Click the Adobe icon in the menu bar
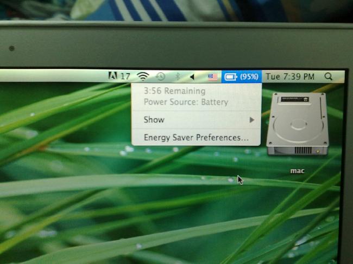Screen dimensions: 353x264 point(113,76)
